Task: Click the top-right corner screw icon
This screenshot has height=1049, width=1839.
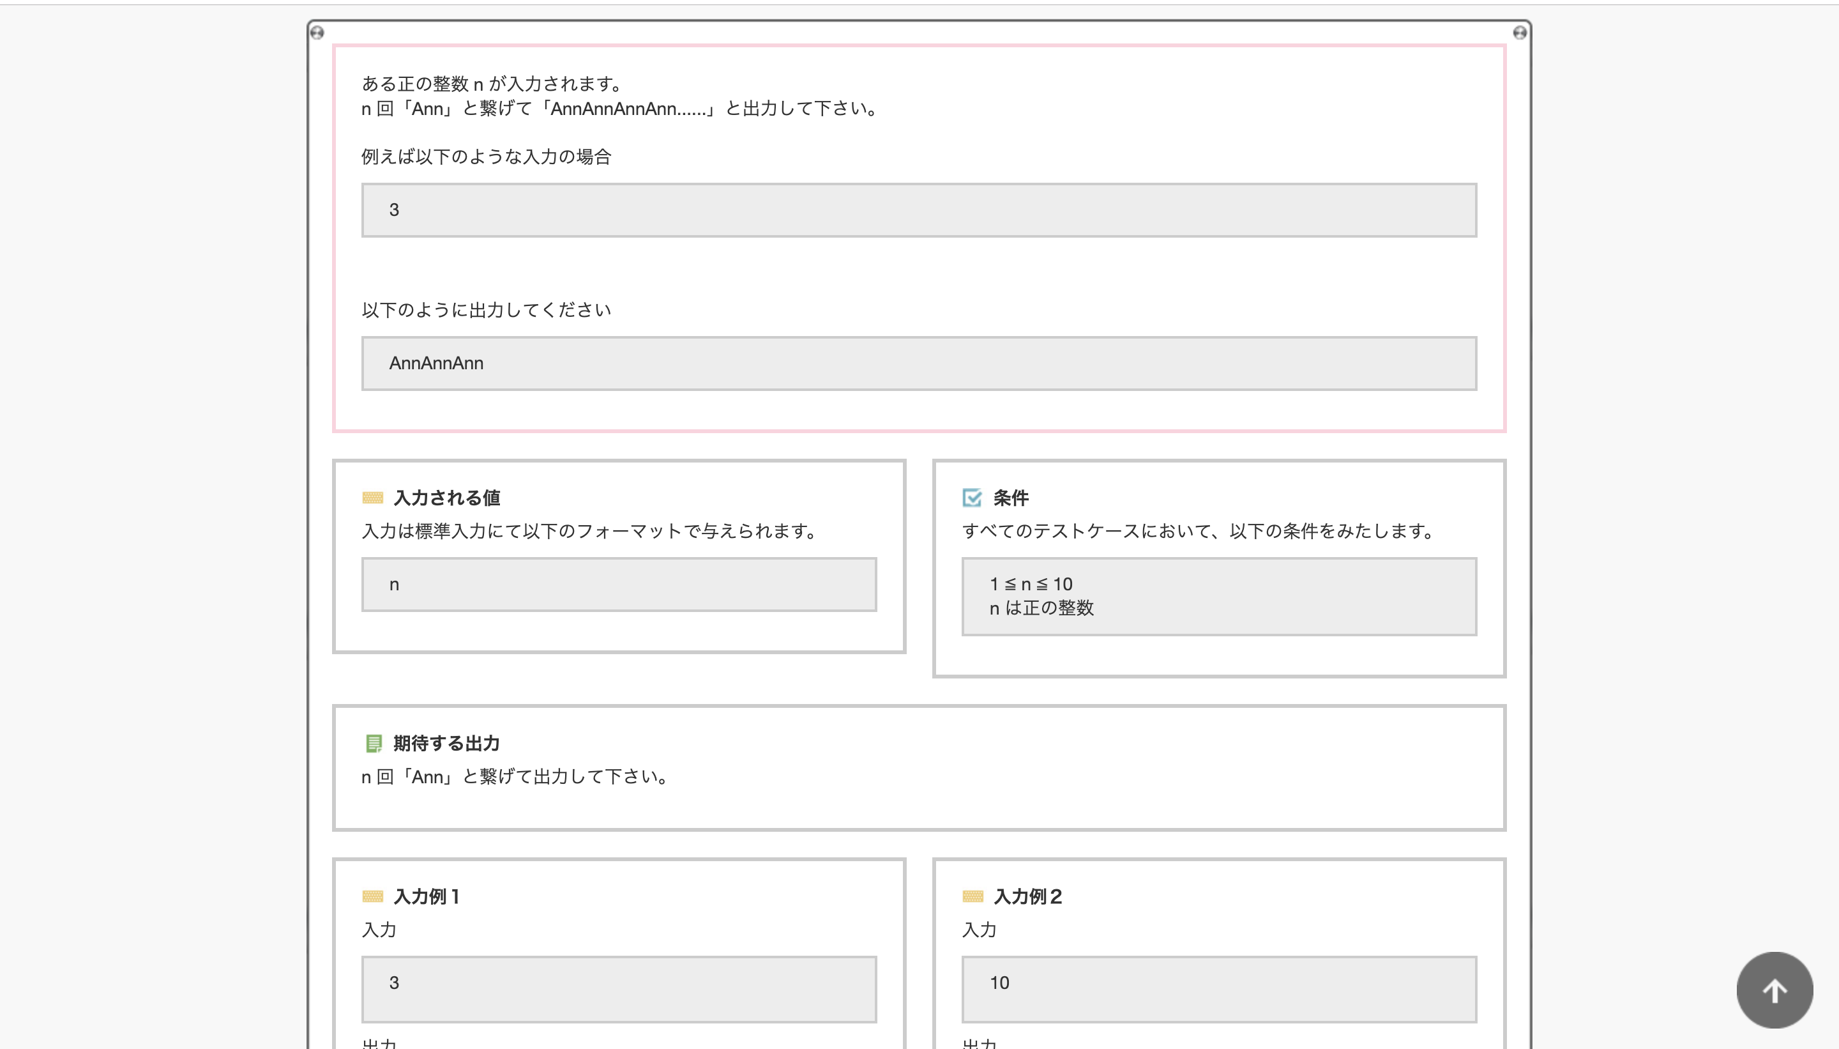Action: (x=1519, y=33)
